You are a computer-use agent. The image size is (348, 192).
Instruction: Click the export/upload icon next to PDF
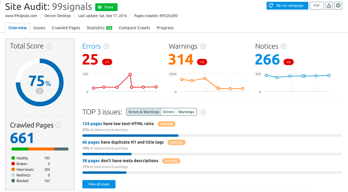point(329,6)
